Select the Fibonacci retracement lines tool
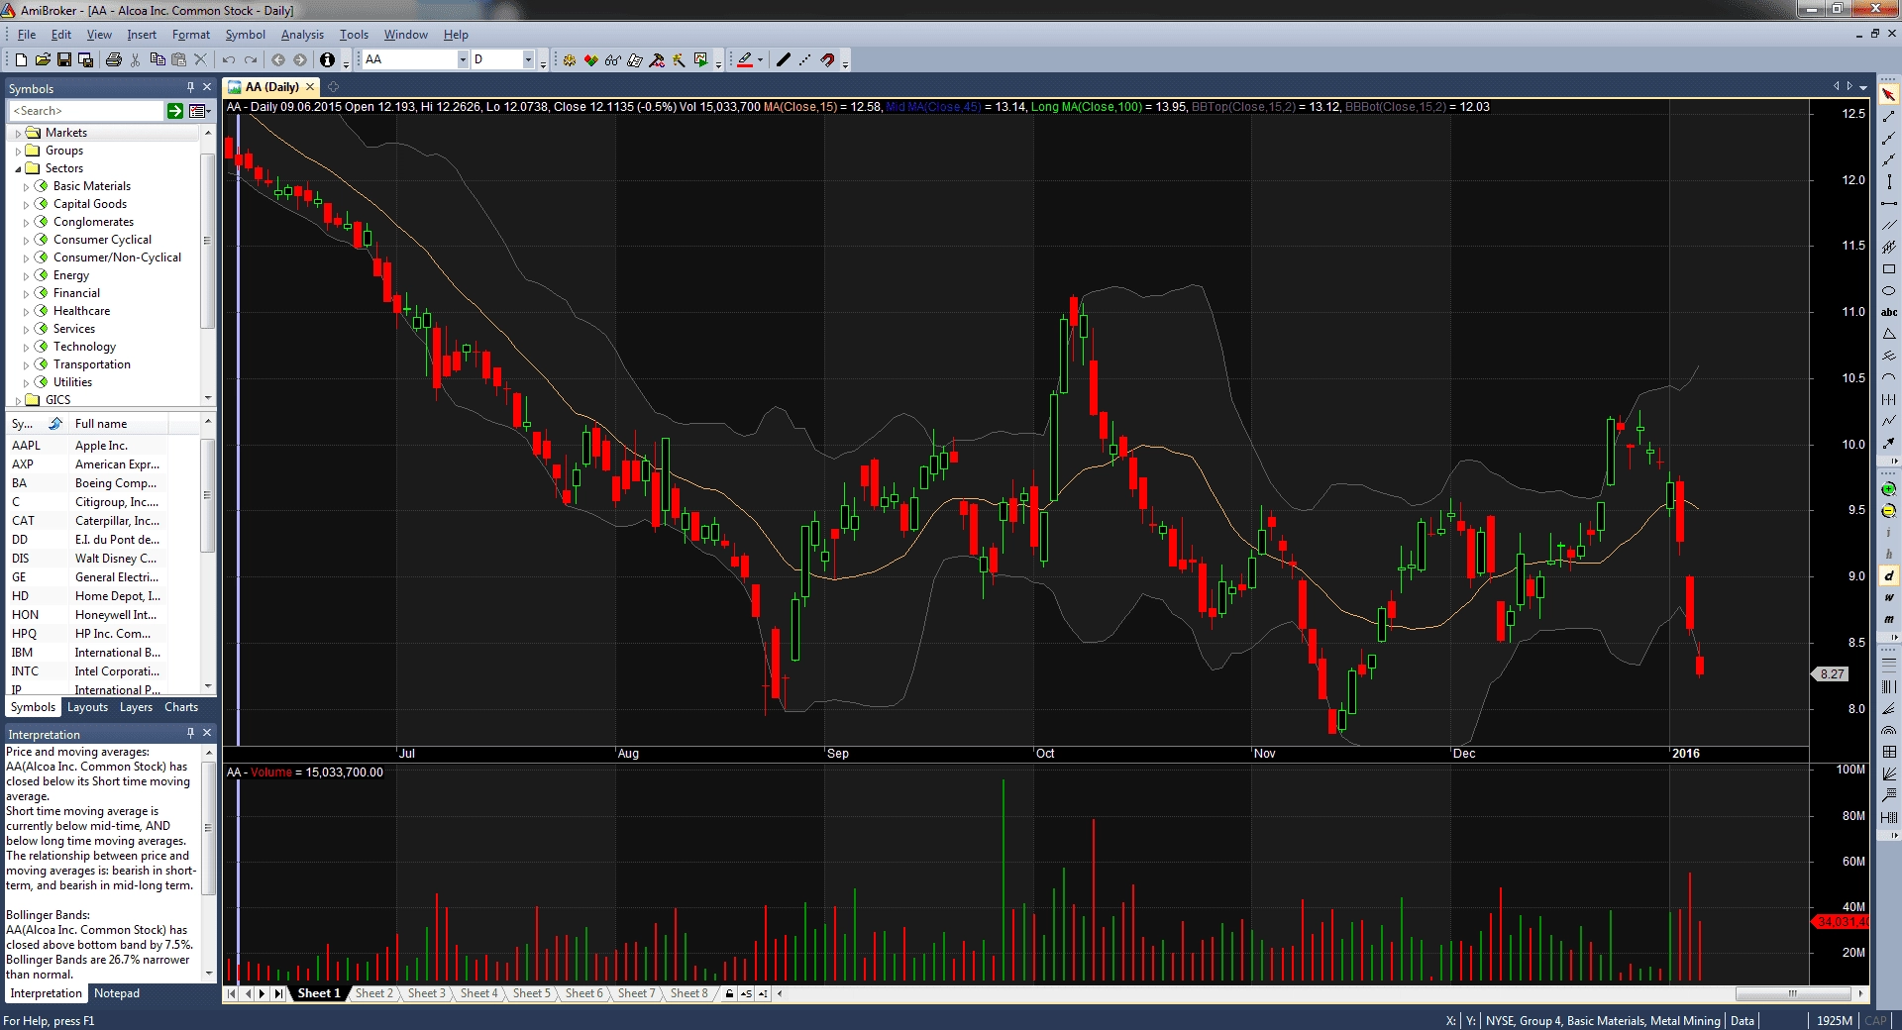Image resolution: width=1902 pixels, height=1030 pixels. pyautogui.click(x=1889, y=664)
